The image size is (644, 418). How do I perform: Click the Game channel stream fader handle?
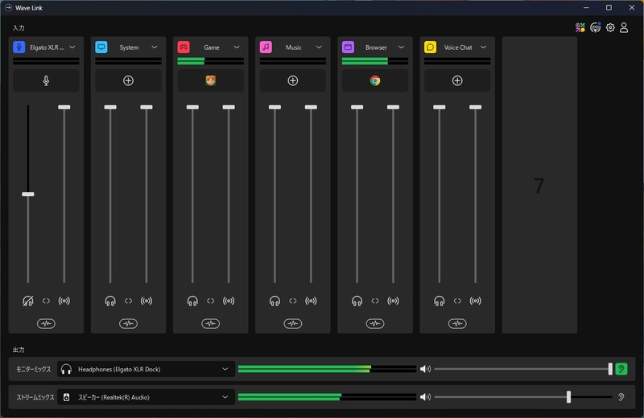229,107
